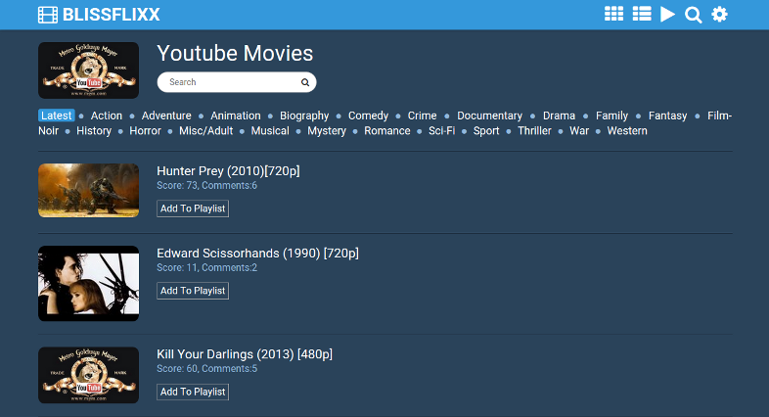The image size is (769, 417).
Task: Add Hunter Prey to playlist
Action: 193,208
